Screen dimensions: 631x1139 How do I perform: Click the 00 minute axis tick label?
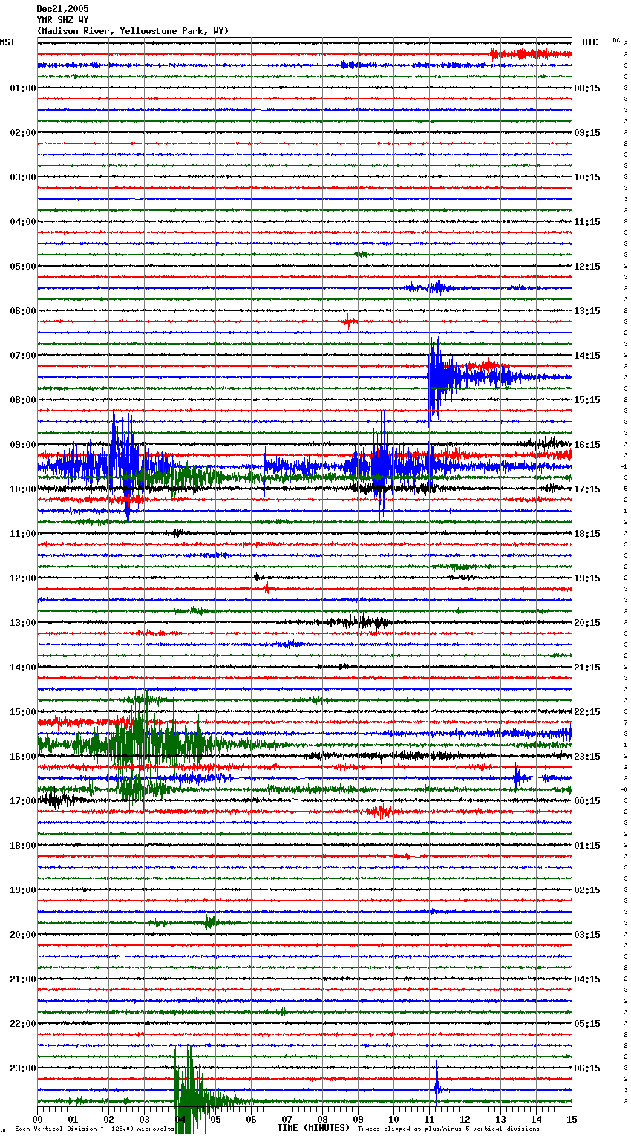[38, 1119]
